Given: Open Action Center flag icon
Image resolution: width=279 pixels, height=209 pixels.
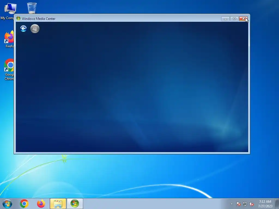Looking at the screenshot, I should 238,204.
